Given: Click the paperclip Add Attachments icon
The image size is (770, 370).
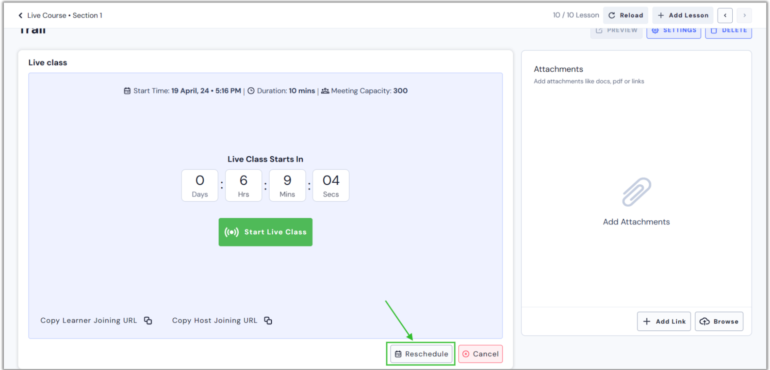Looking at the screenshot, I should pyautogui.click(x=636, y=192).
